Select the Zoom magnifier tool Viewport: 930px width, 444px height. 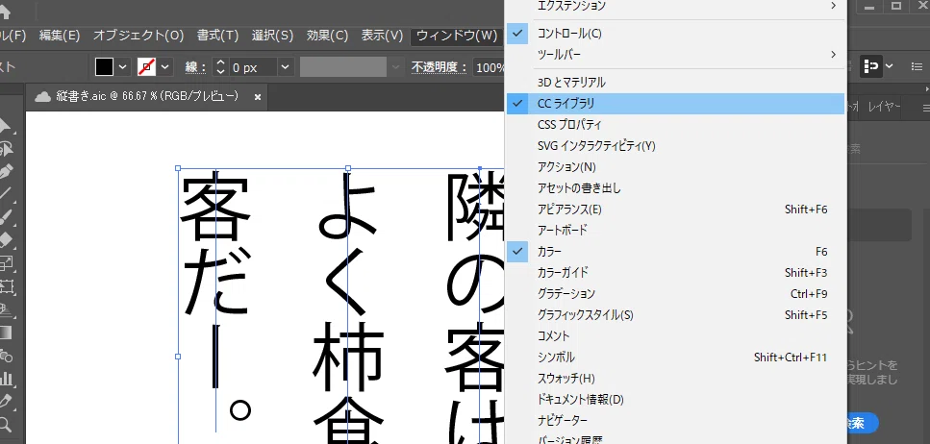6,424
